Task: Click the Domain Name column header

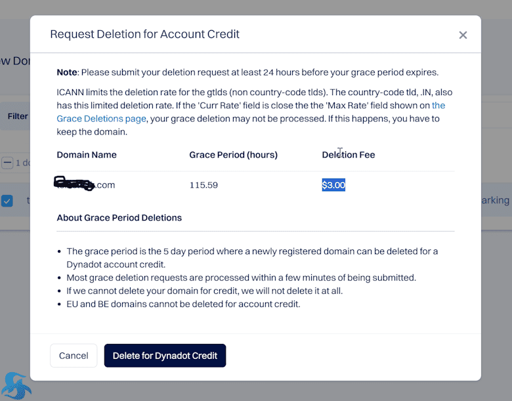Action: tap(87, 155)
